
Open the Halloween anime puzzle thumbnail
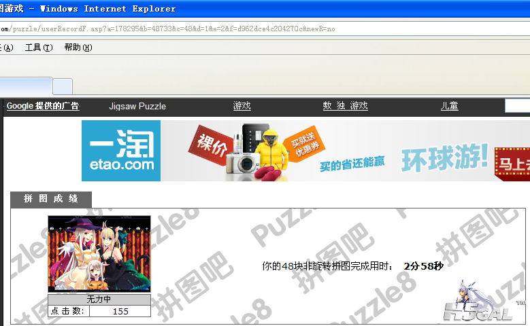99,254
